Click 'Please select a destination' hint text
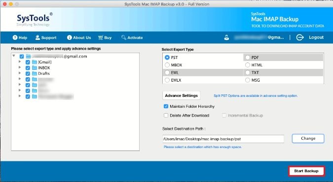This screenshot has height=182, width=333. point(203,147)
